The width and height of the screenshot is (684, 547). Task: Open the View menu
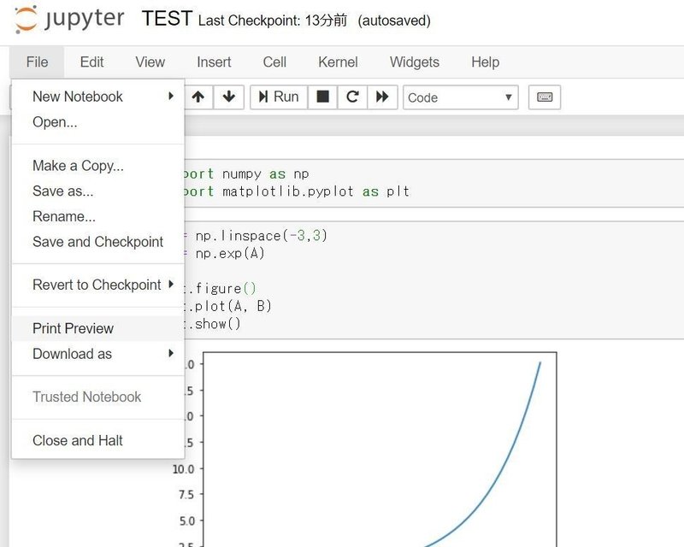[150, 62]
